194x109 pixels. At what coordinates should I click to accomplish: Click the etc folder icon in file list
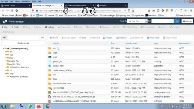(50, 48)
